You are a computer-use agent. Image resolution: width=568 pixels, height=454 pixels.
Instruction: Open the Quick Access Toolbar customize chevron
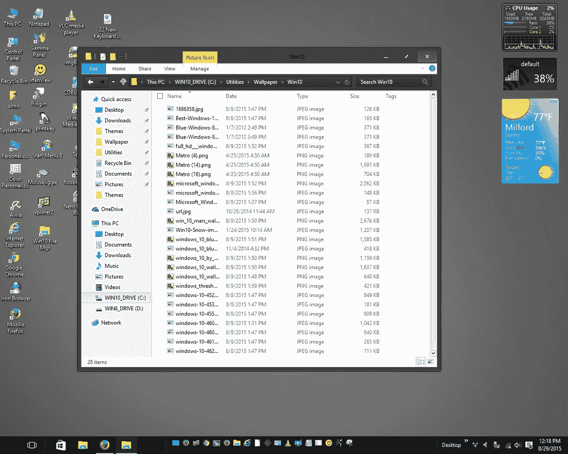coord(121,56)
